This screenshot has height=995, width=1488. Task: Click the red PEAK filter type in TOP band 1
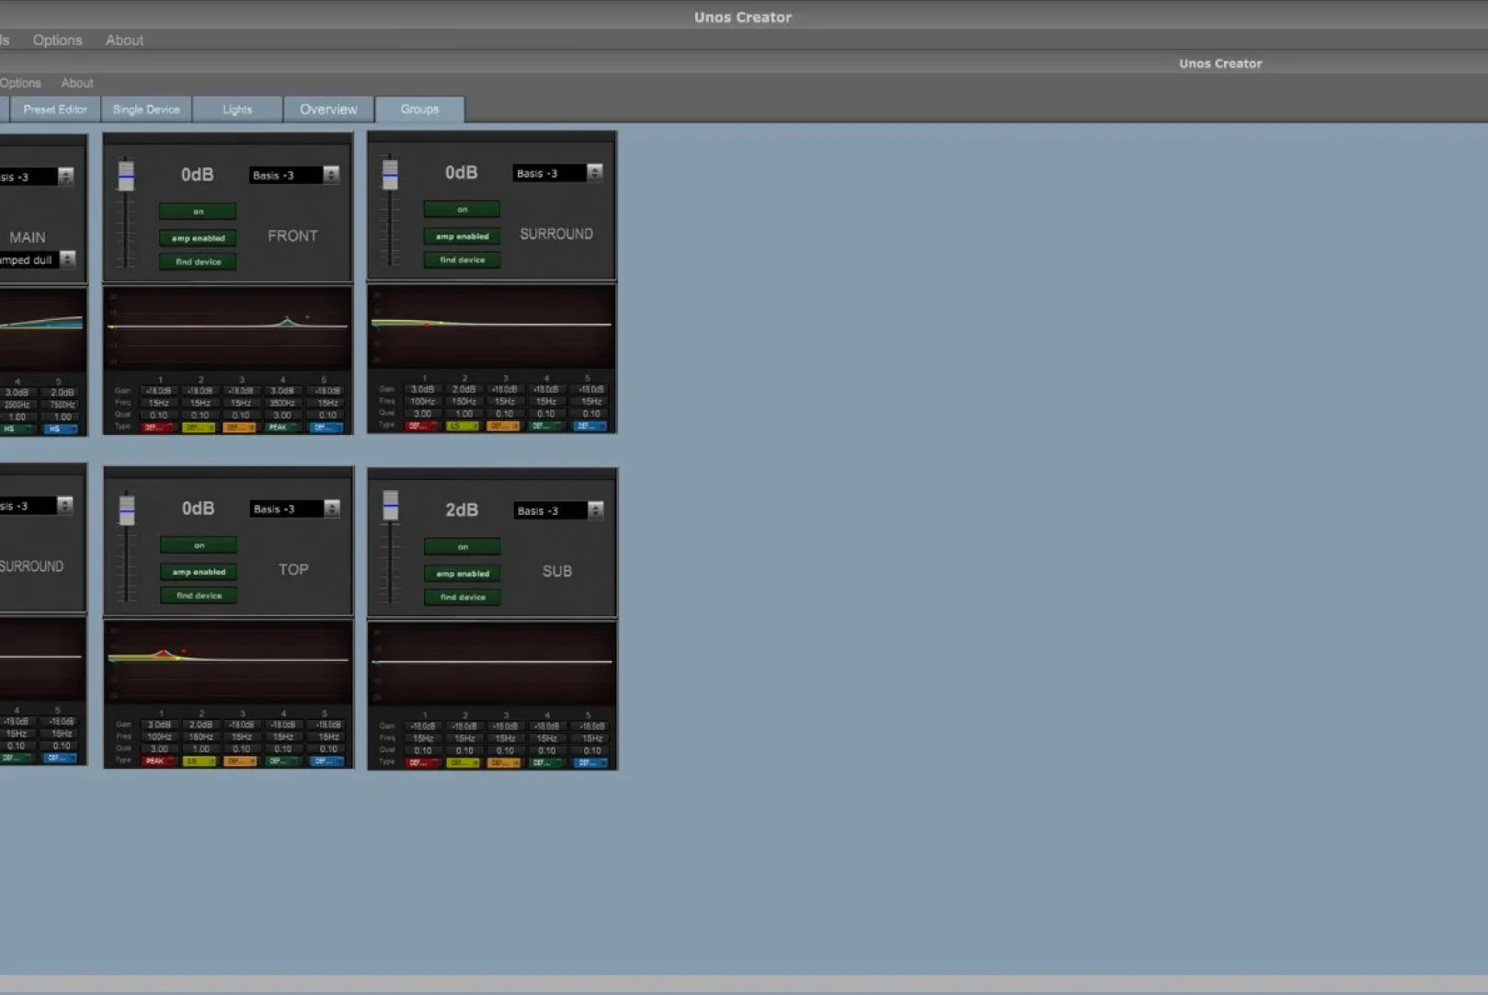coord(158,761)
